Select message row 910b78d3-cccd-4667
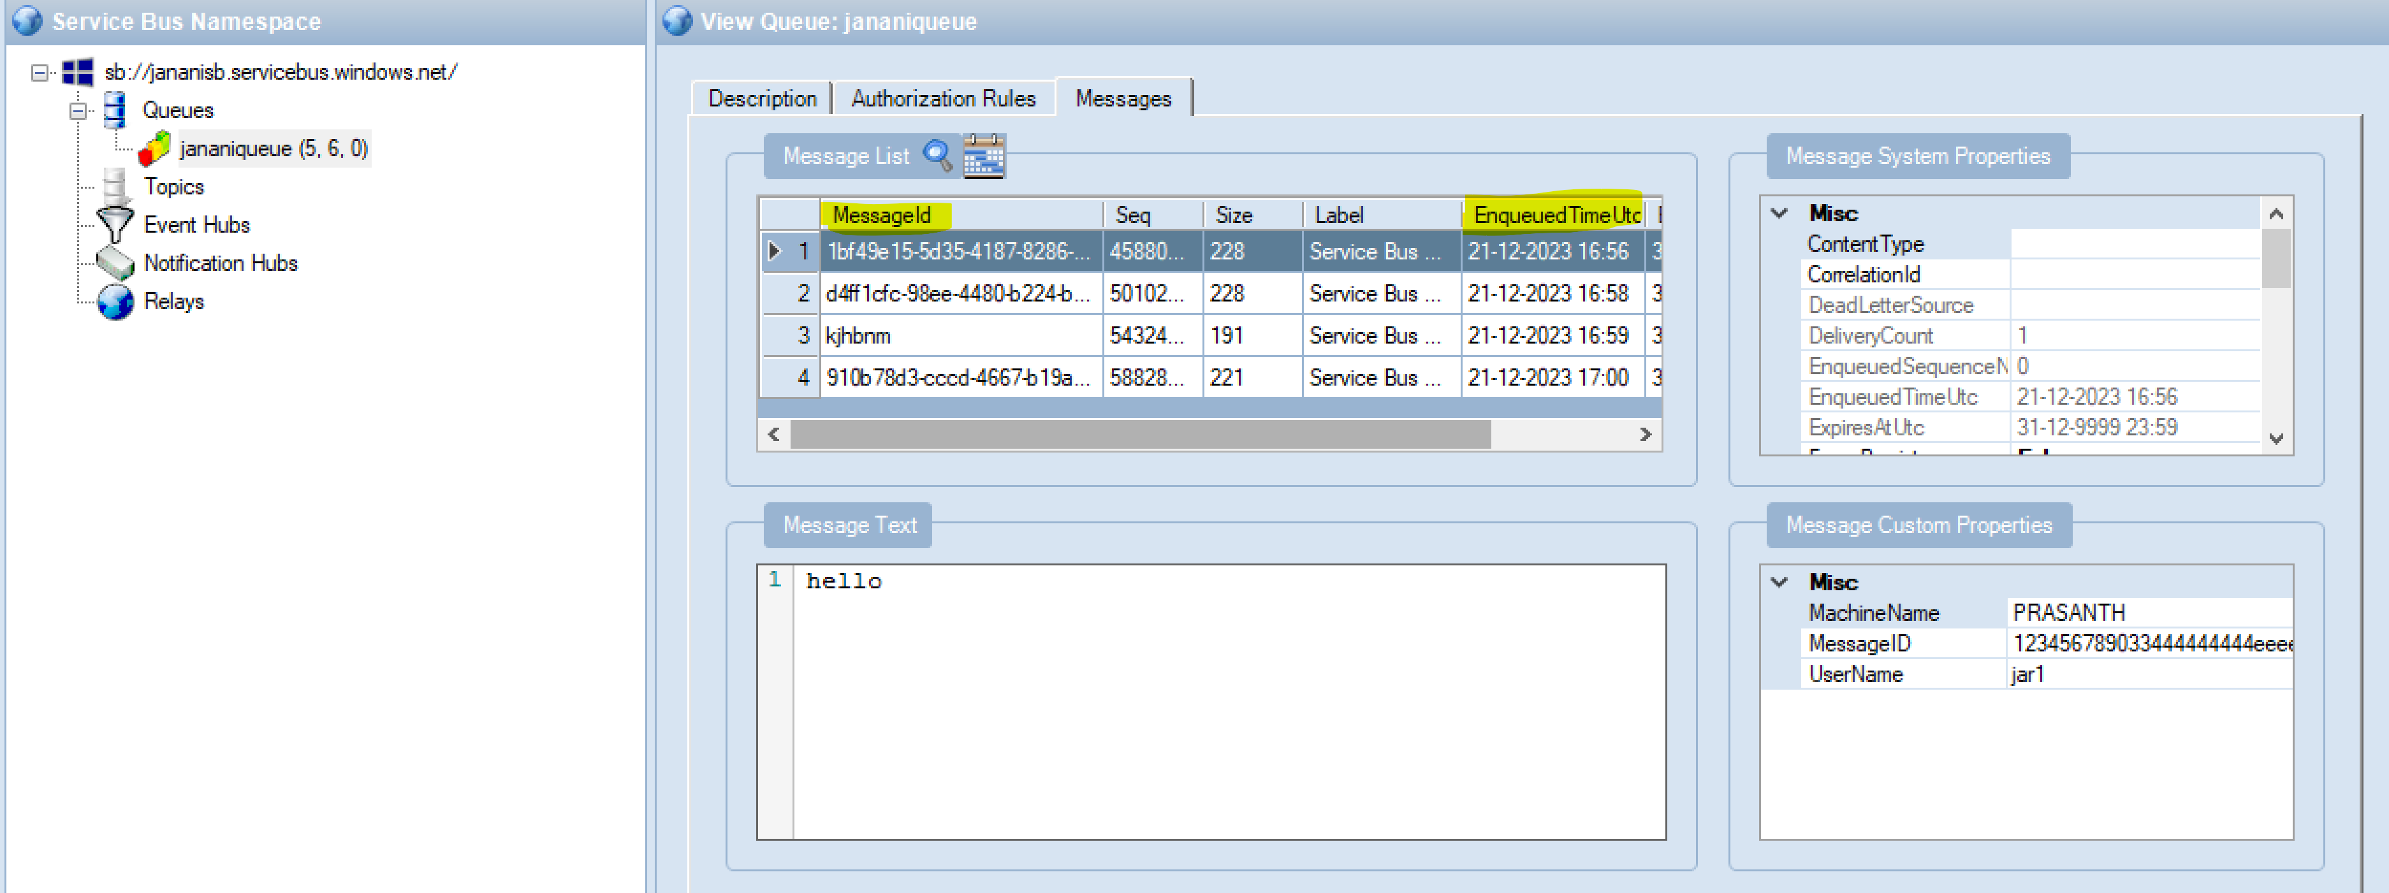The image size is (2389, 893). (1210, 377)
